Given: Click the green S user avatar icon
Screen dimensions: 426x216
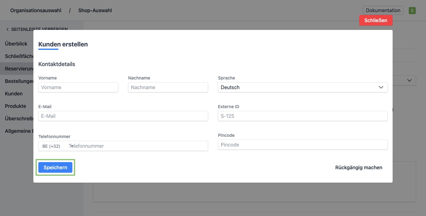Looking at the screenshot, I should [x=412, y=11].
